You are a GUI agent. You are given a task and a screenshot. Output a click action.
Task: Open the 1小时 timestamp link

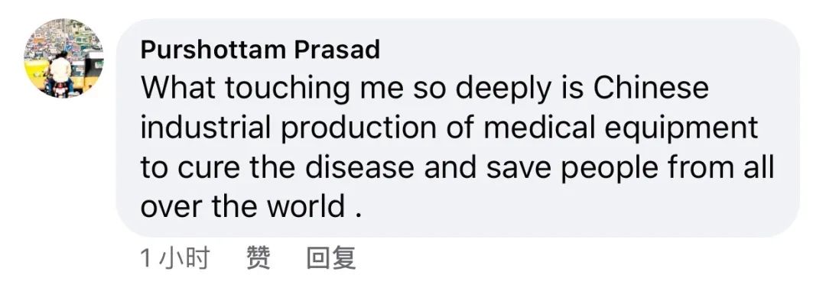175,258
